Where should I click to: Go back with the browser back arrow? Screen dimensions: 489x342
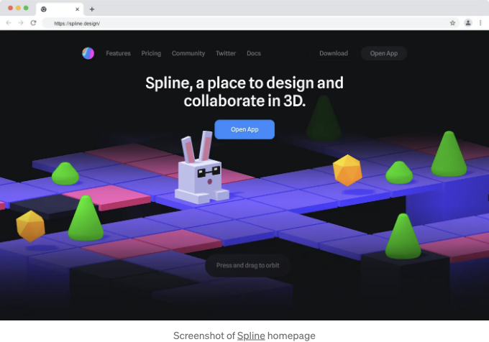[x=9, y=23]
